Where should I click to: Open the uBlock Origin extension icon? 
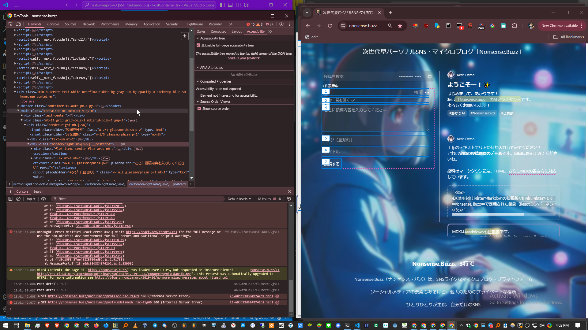(426, 26)
